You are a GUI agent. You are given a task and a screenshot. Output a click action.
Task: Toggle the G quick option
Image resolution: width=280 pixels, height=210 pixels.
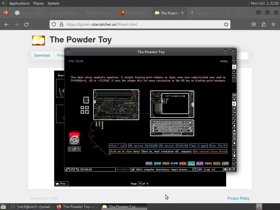[x=234, y=63]
